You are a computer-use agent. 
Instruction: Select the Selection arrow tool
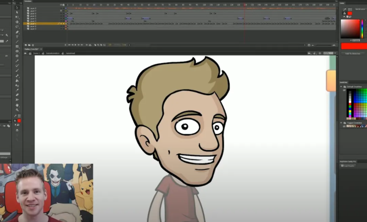tap(17, 7)
